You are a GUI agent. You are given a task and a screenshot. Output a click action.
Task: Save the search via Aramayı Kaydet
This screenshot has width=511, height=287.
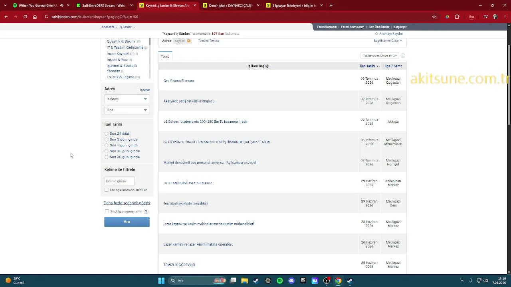click(x=388, y=34)
